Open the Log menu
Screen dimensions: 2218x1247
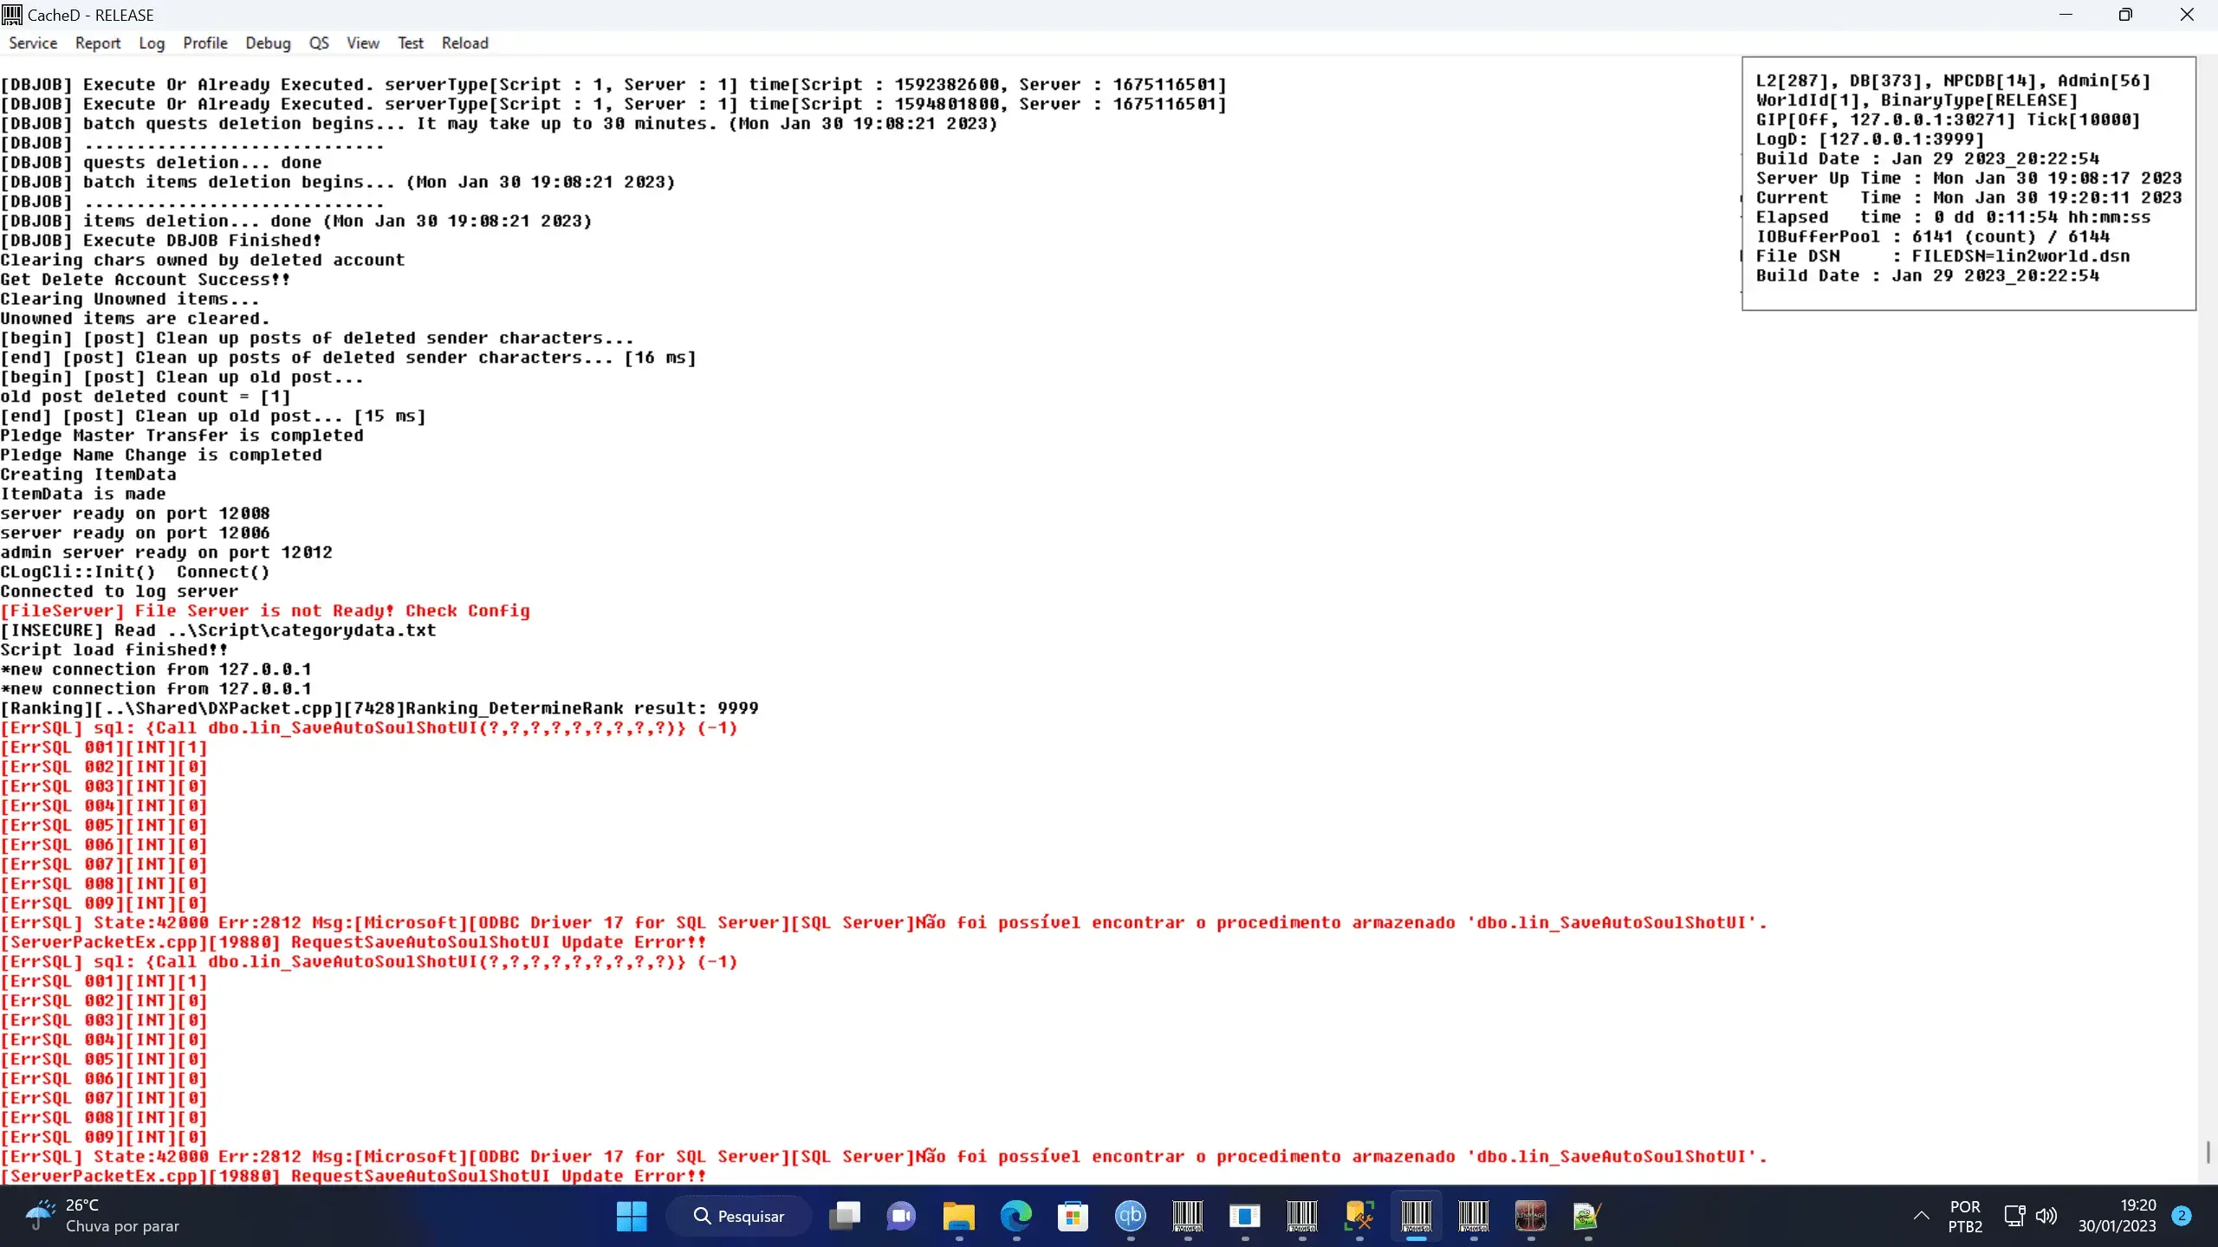(x=152, y=43)
